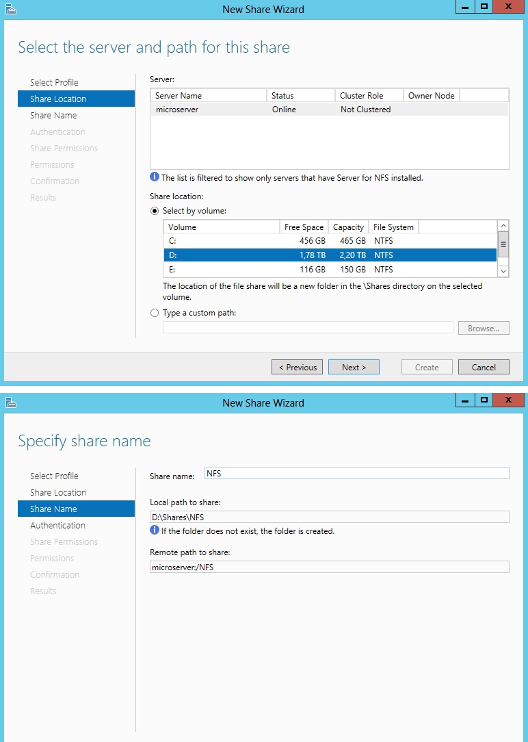Close the top New Share Wizard window
The width and height of the screenshot is (528, 742).
[508, 6]
